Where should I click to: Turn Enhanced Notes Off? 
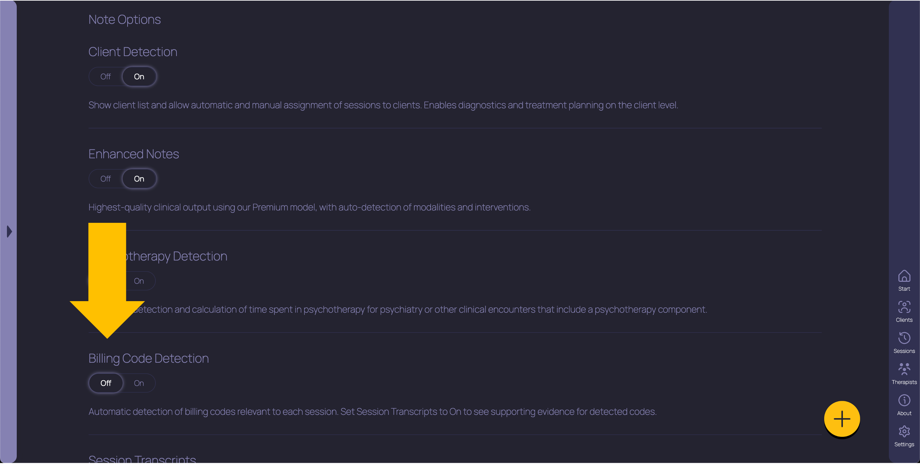point(106,179)
